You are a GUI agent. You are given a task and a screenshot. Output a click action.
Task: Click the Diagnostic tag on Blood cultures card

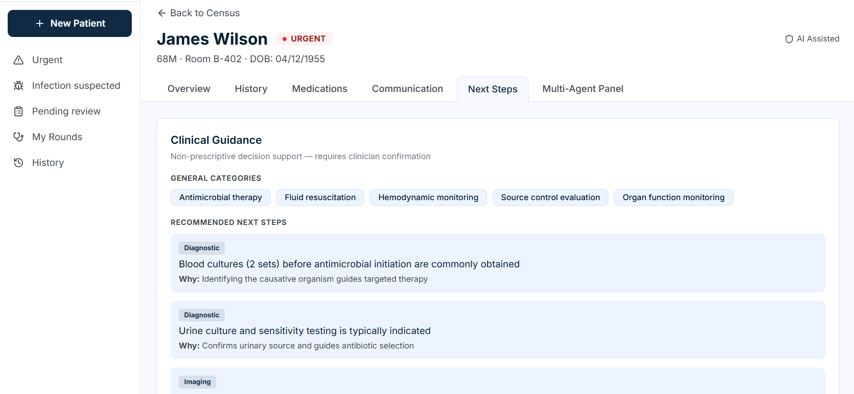coord(202,248)
